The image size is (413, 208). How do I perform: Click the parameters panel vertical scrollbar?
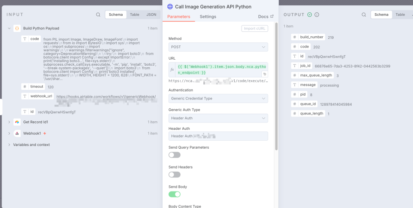click(x=276, y=81)
